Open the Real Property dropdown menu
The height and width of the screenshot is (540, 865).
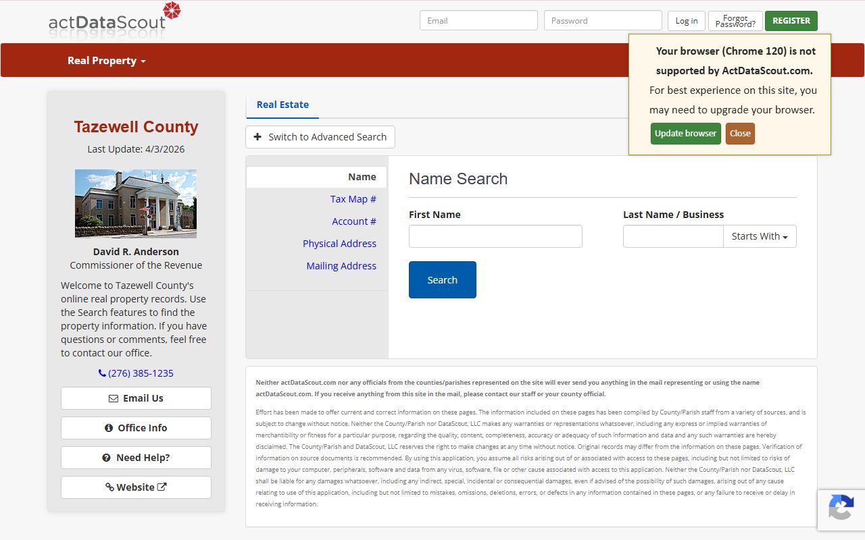tap(106, 61)
